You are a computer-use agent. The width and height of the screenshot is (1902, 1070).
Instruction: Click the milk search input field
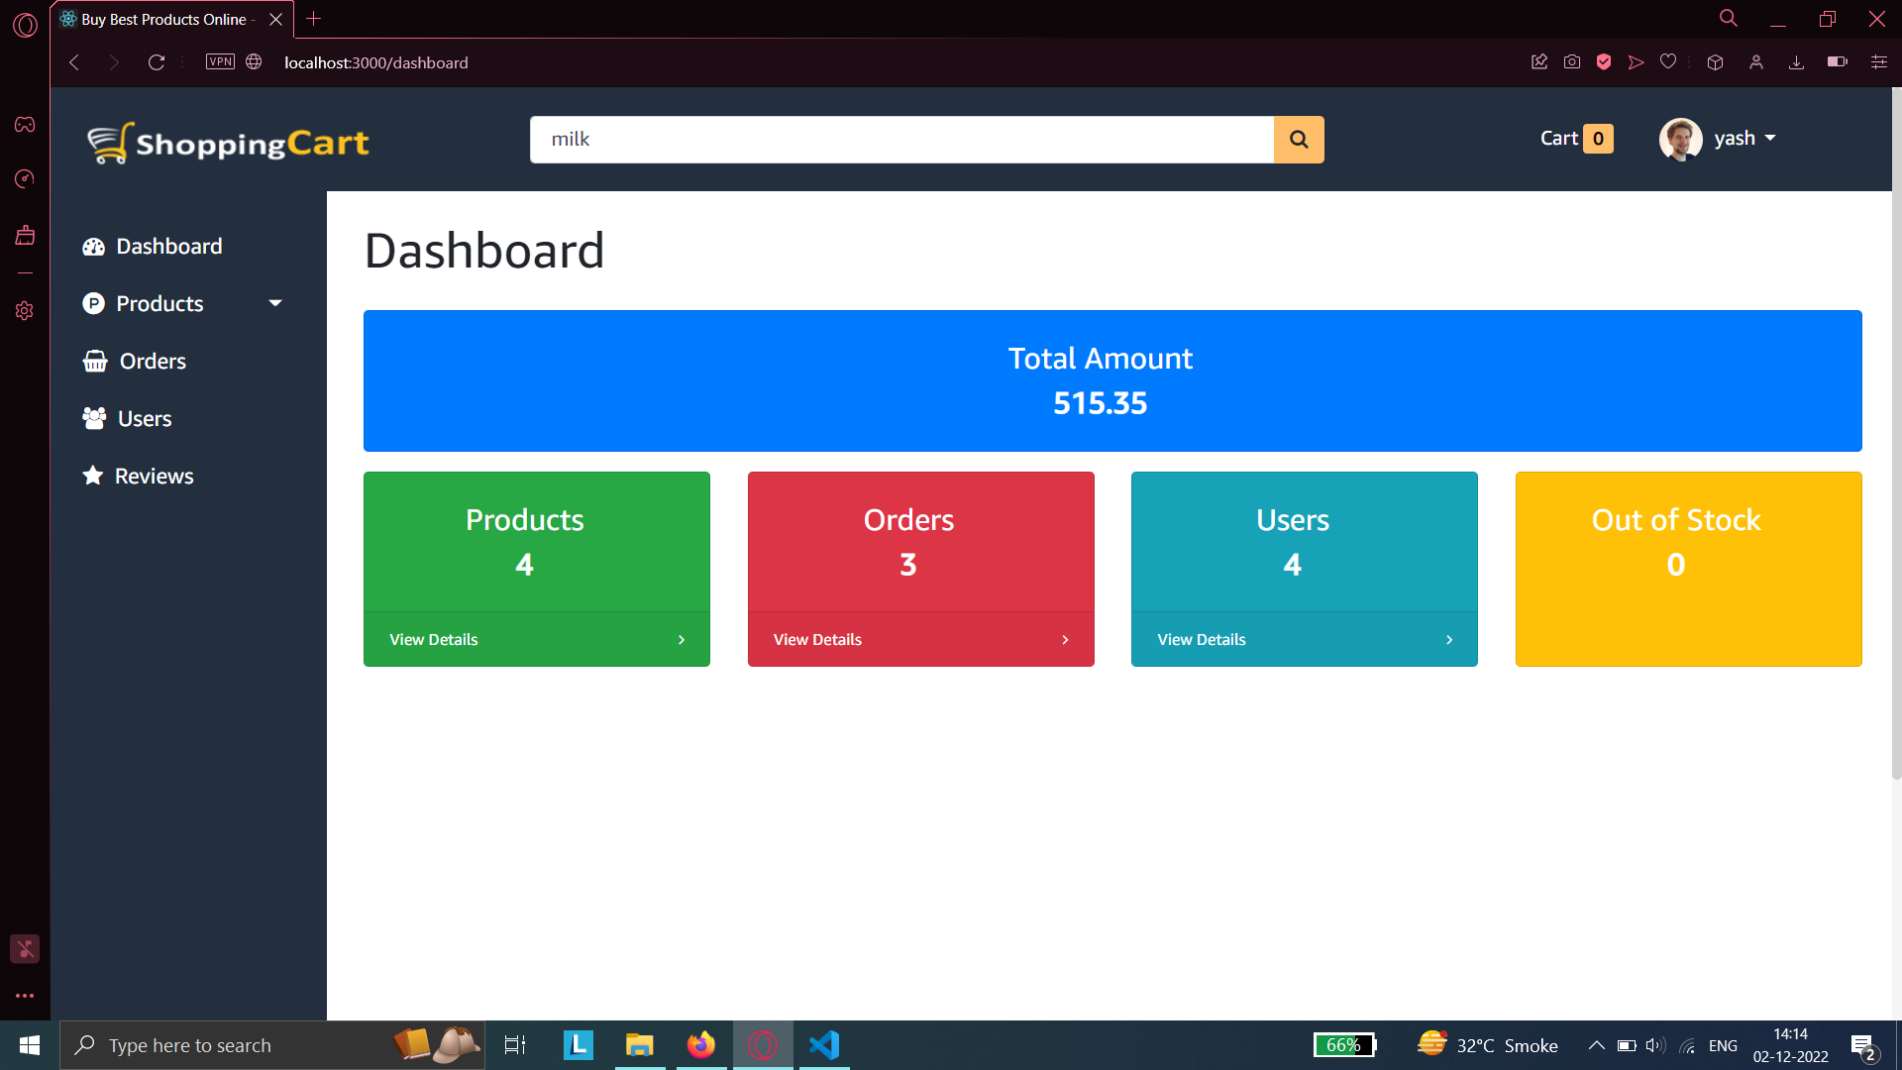tap(901, 139)
